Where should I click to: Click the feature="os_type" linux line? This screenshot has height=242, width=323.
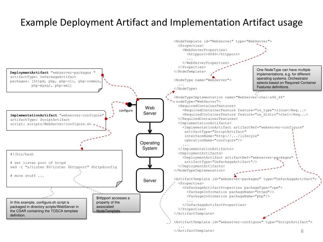point(244,110)
